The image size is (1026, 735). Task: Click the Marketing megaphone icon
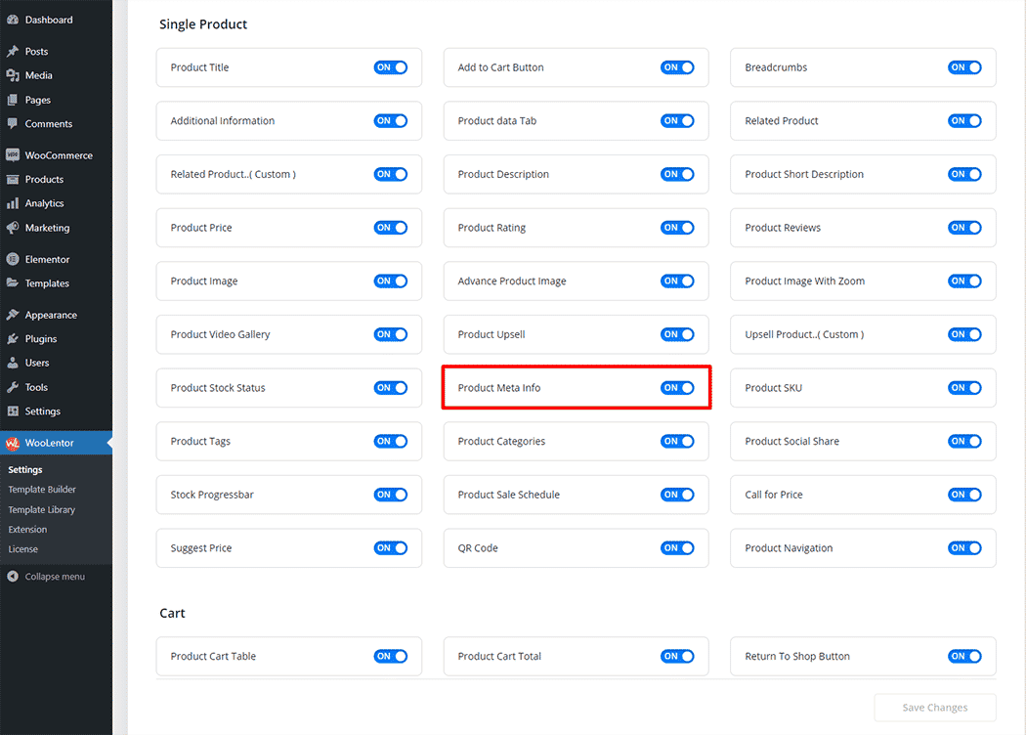[13, 228]
